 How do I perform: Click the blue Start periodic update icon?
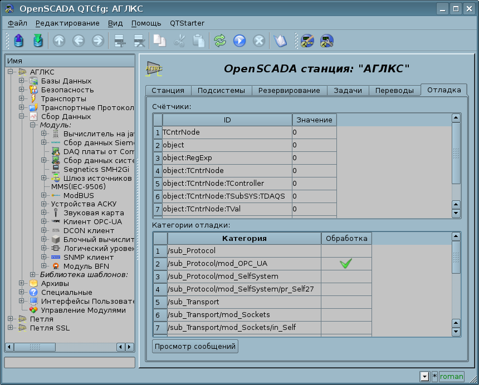pos(239,41)
